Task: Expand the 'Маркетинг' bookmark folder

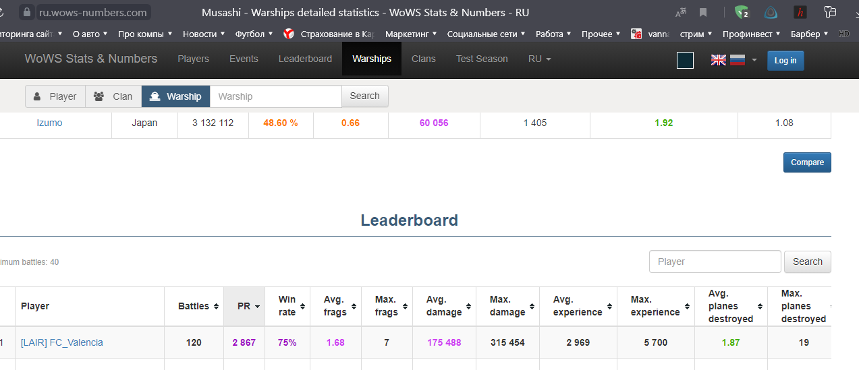Action: pyautogui.click(x=411, y=34)
